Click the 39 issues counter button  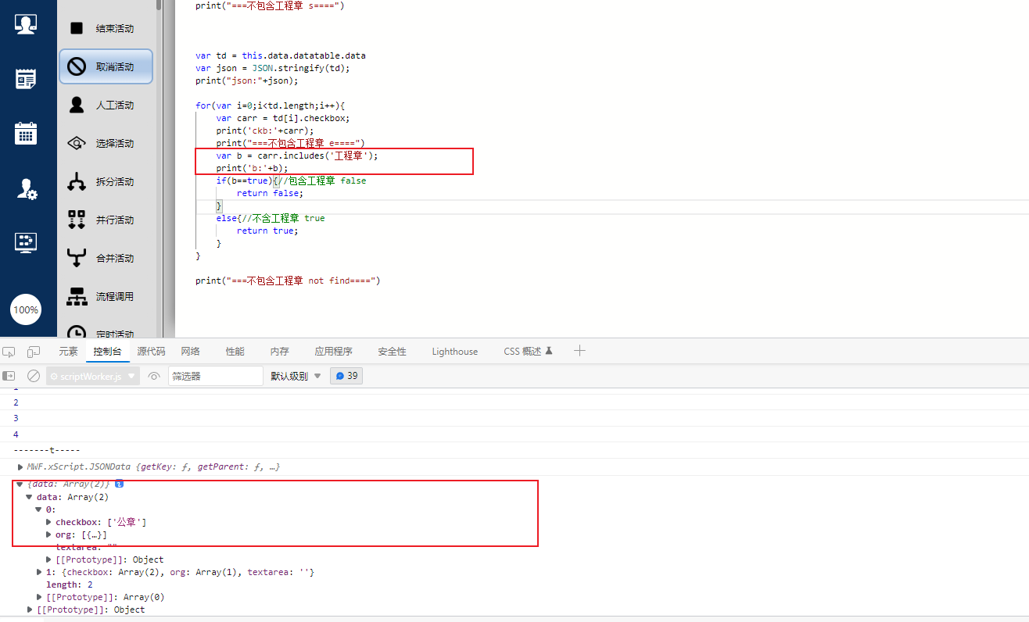click(346, 376)
